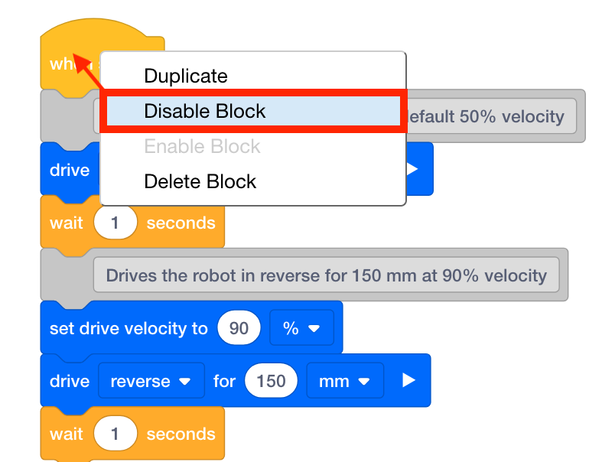Click the play arrow on the drive reverse block

[x=408, y=380]
